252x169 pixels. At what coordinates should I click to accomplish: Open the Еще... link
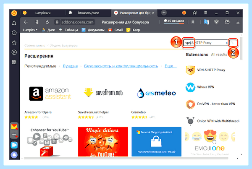coord(171,66)
